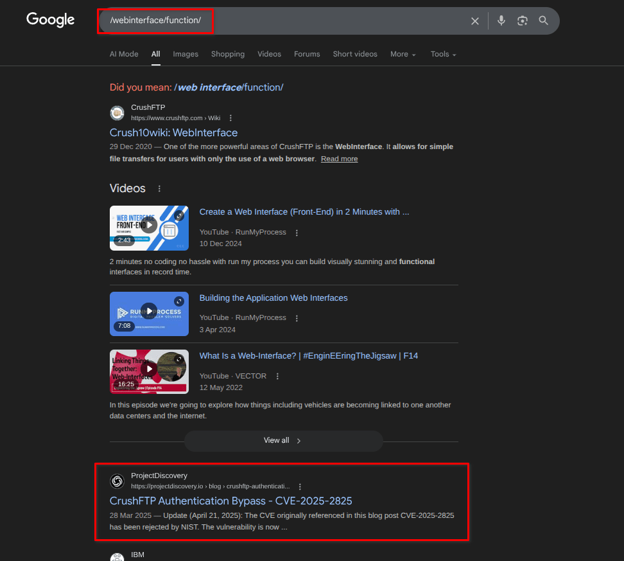This screenshot has height=561, width=624.
Task: Switch to Short videos tab
Action: click(355, 54)
